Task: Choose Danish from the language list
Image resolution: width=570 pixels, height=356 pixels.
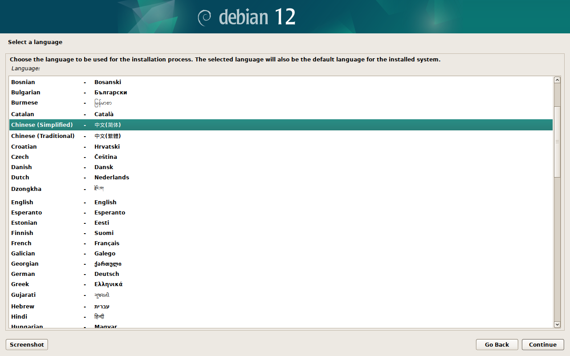Action: (281, 167)
